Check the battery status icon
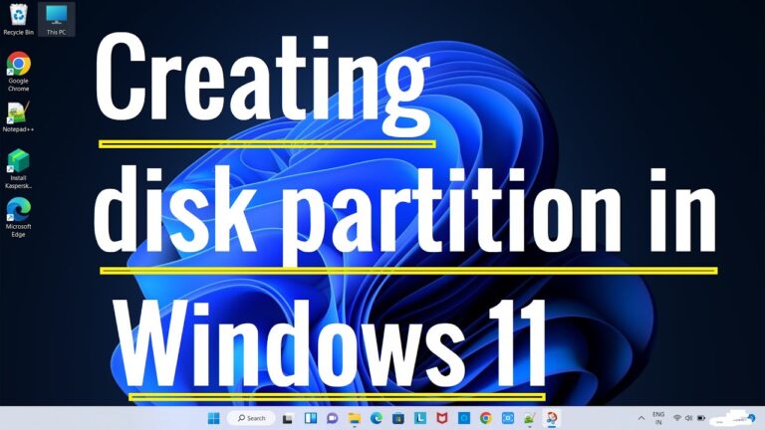 pos(701,418)
